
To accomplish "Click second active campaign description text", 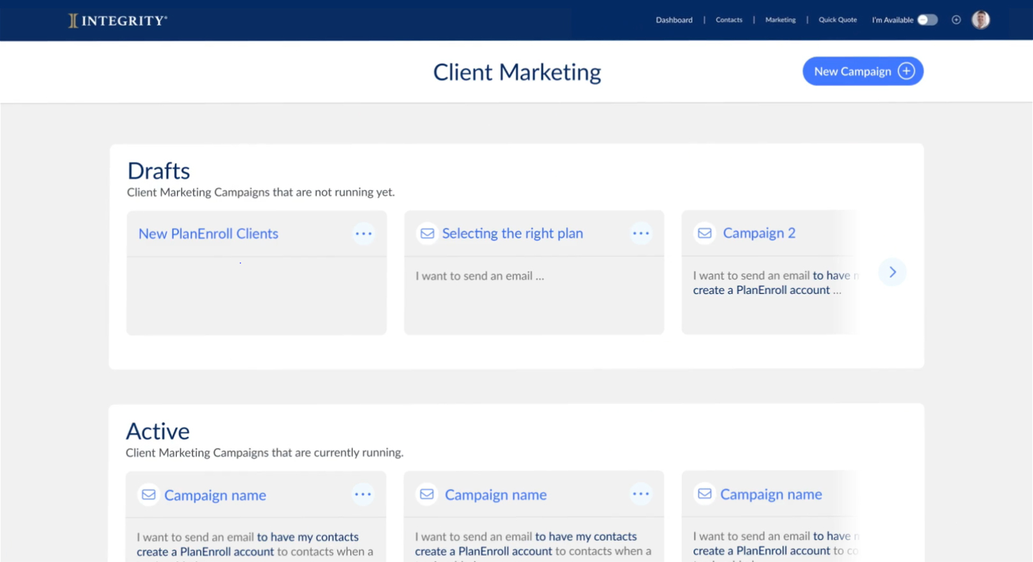I will [533, 545].
